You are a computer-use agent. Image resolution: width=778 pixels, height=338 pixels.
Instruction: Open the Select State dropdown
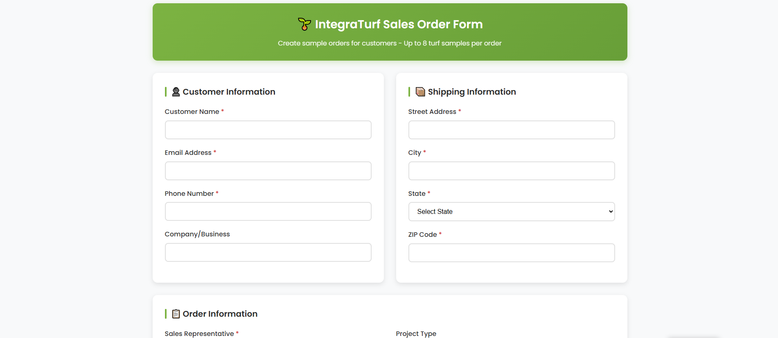pos(511,212)
